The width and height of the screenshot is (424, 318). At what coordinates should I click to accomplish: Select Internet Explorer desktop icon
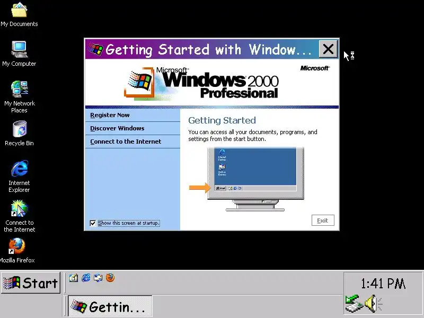click(19, 176)
